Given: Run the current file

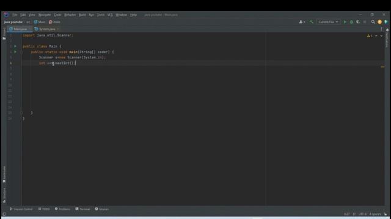Looking at the screenshot, I should tap(345, 22).
